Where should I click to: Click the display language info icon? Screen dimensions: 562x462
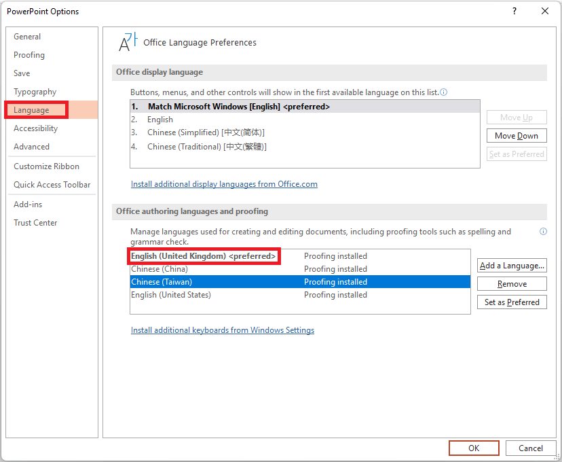(444, 92)
